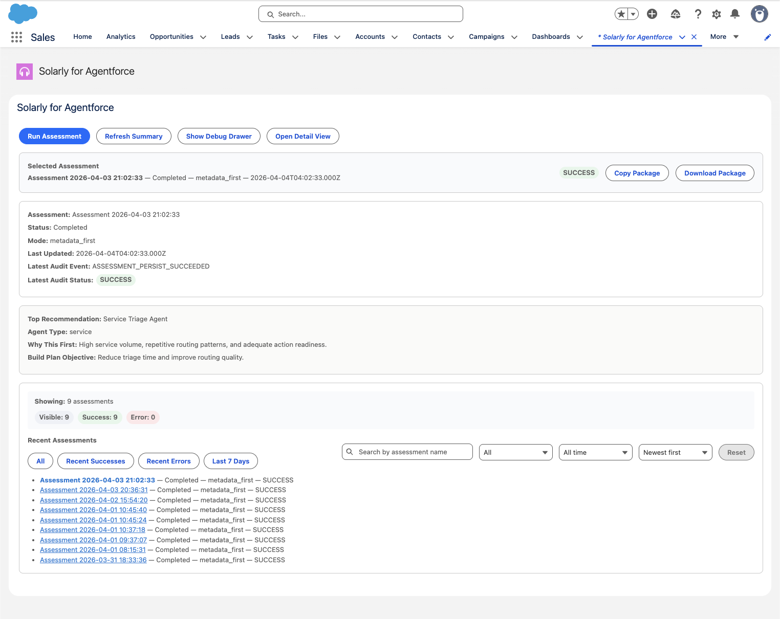Open Assessment 2026-04-01 08:15:31 link

[x=93, y=550]
